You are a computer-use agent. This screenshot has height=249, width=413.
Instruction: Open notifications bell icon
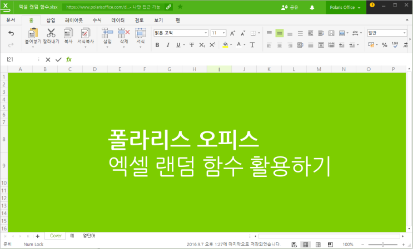click(x=312, y=7)
